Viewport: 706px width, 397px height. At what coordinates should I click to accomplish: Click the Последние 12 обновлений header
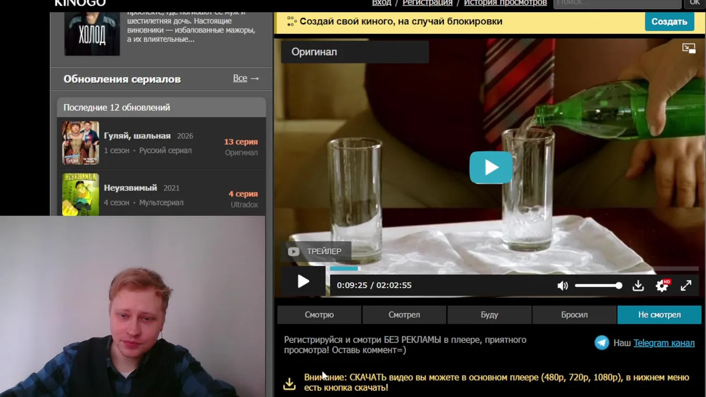(x=117, y=108)
